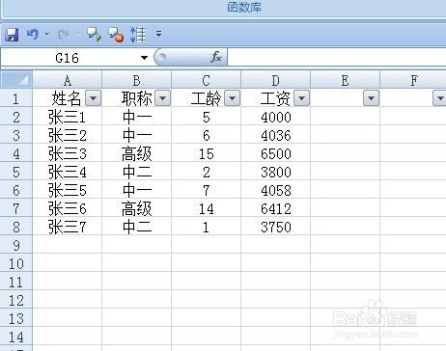Click cell with 工资 value 4058
Screen dimensions: 446x351
tap(276, 190)
